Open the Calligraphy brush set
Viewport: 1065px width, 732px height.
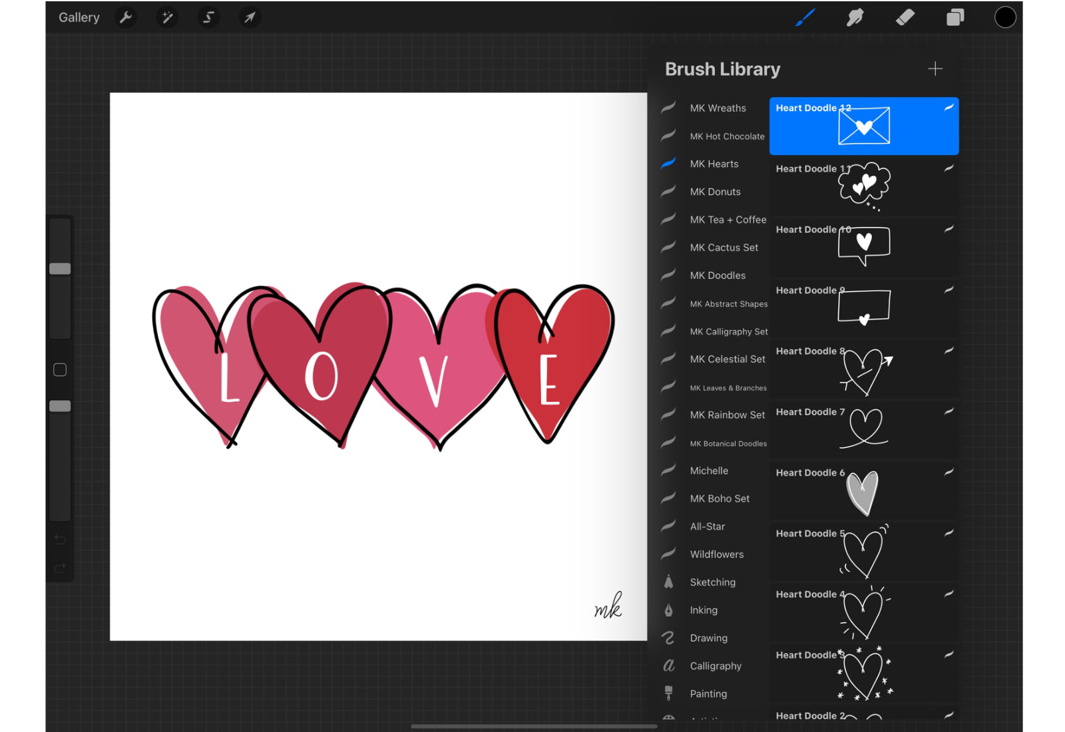coord(714,666)
